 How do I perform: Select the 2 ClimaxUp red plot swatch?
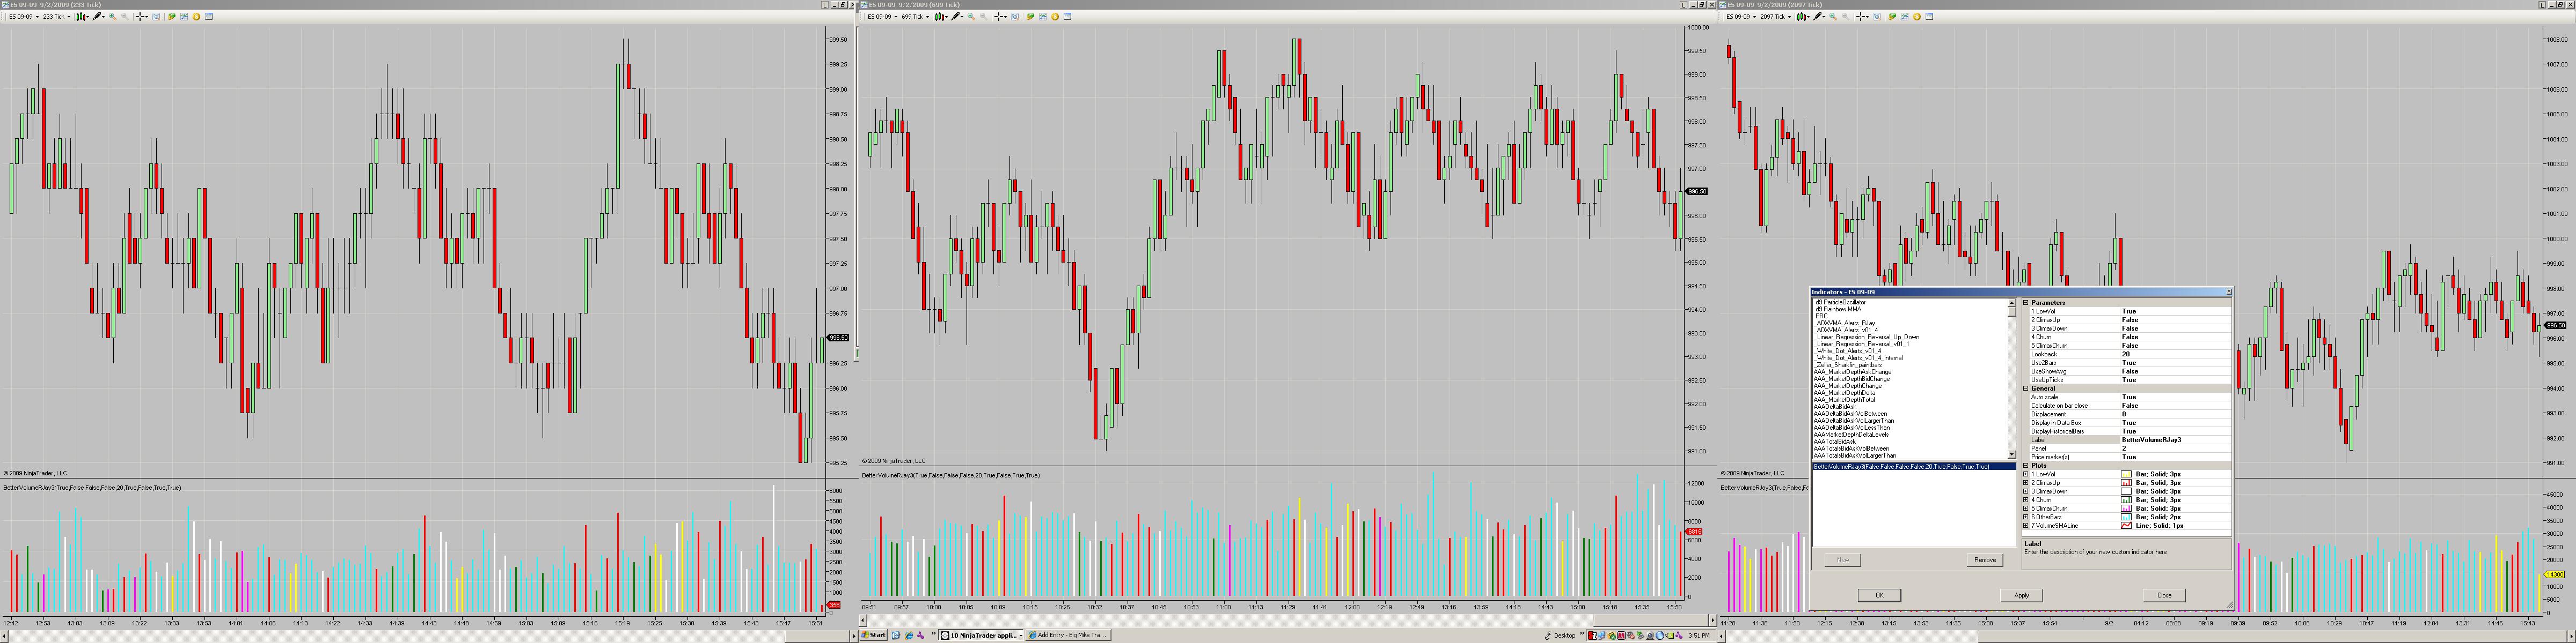tap(2127, 482)
